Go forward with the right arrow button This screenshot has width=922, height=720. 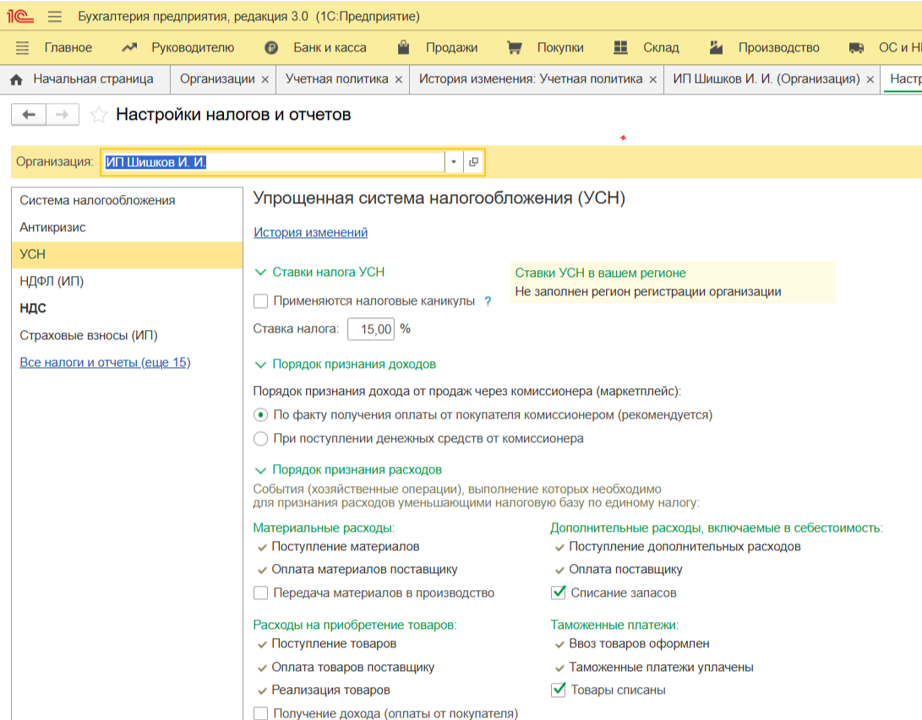tap(63, 115)
